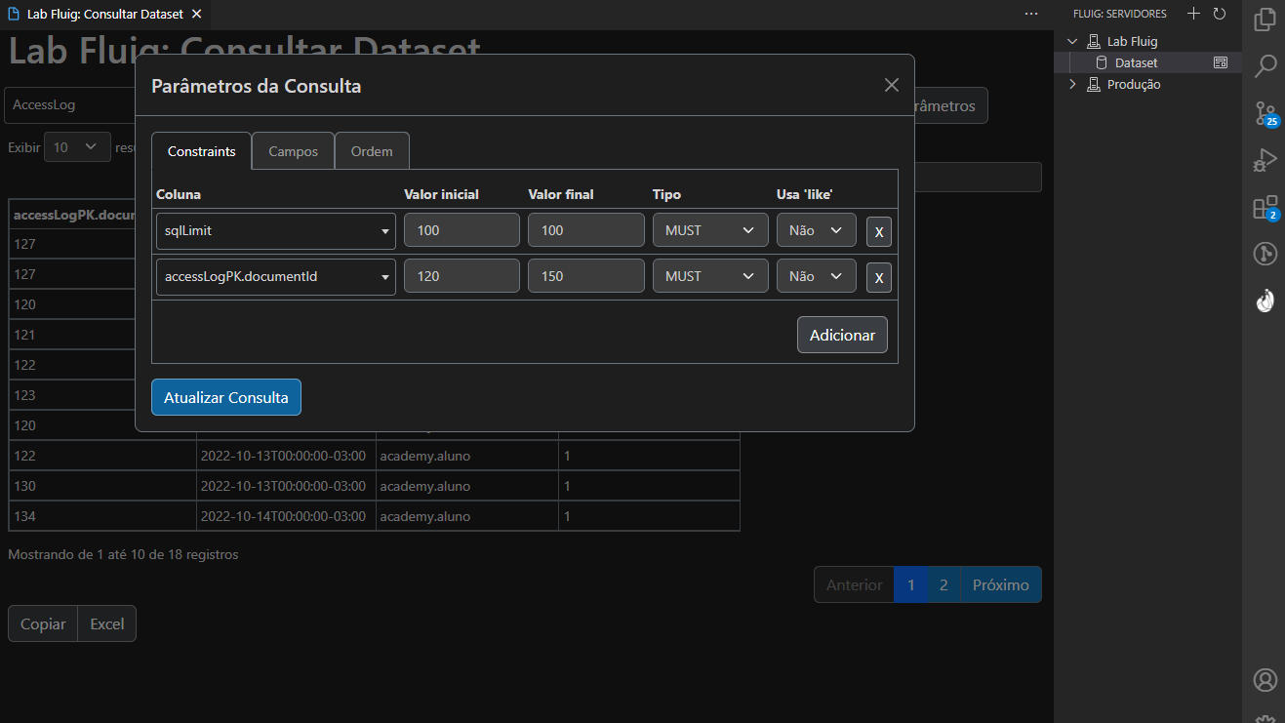Close the Consultar Dataset editor tab

pyautogui.click(x=196, y=15)
